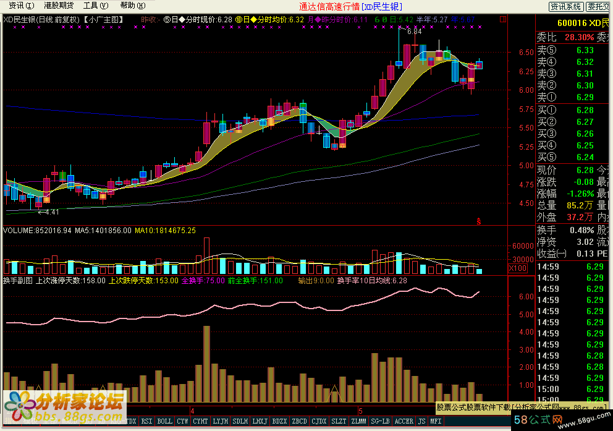Open the ACCER indicator tab

tap(404, 421)
